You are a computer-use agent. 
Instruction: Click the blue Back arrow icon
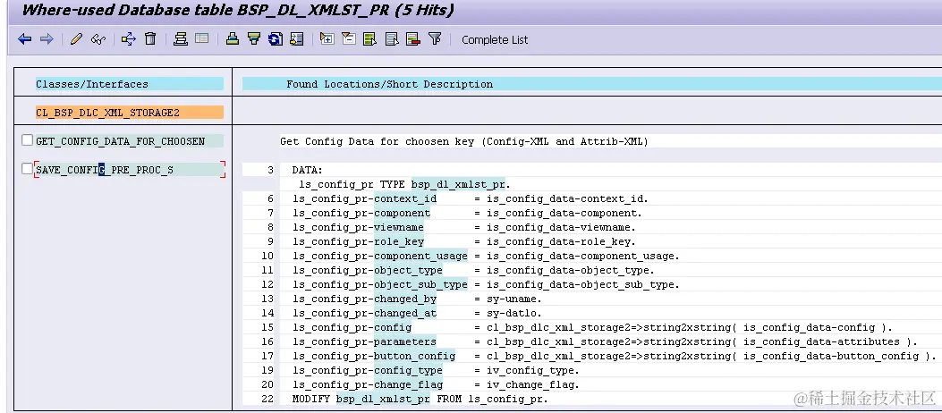coord(25,39)
